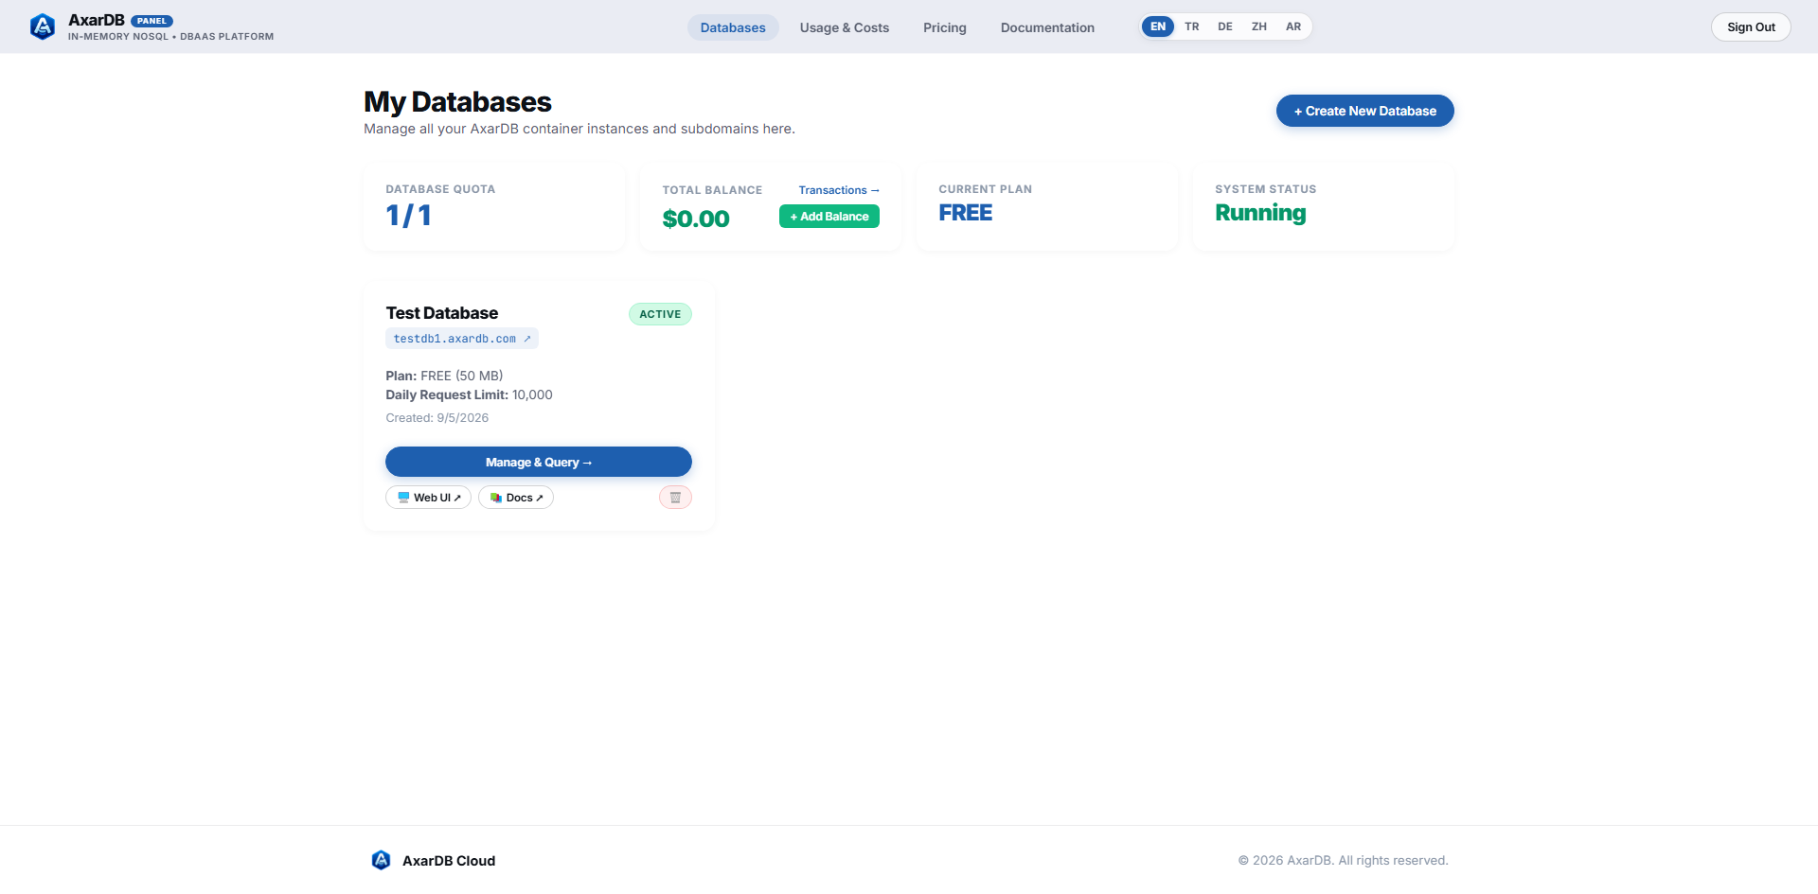Open the Databases nav tab
Screen dimensions: 1818x894
tap(733, 27)
